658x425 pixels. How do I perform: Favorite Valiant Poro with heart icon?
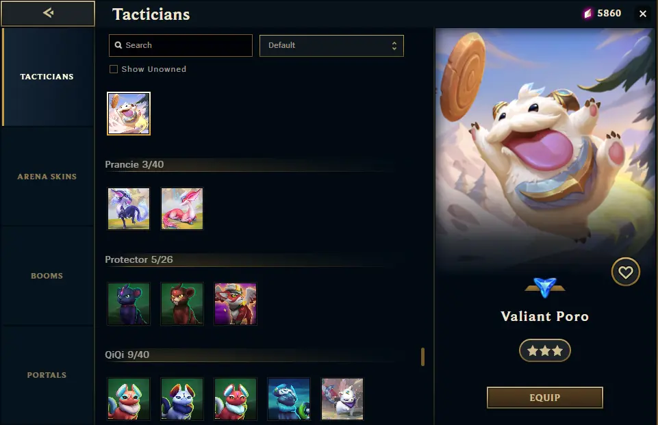(625, 272)
